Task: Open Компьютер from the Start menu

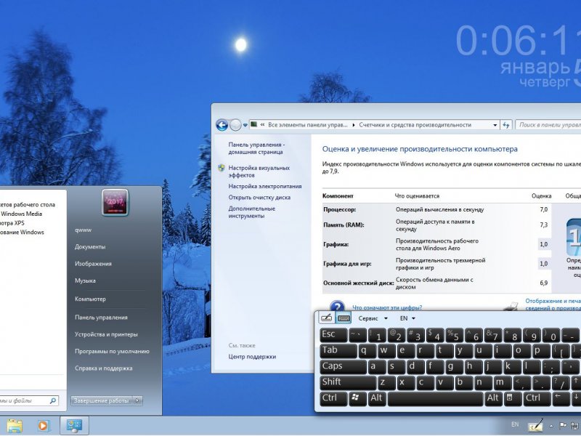Action: tap(90, 299)
